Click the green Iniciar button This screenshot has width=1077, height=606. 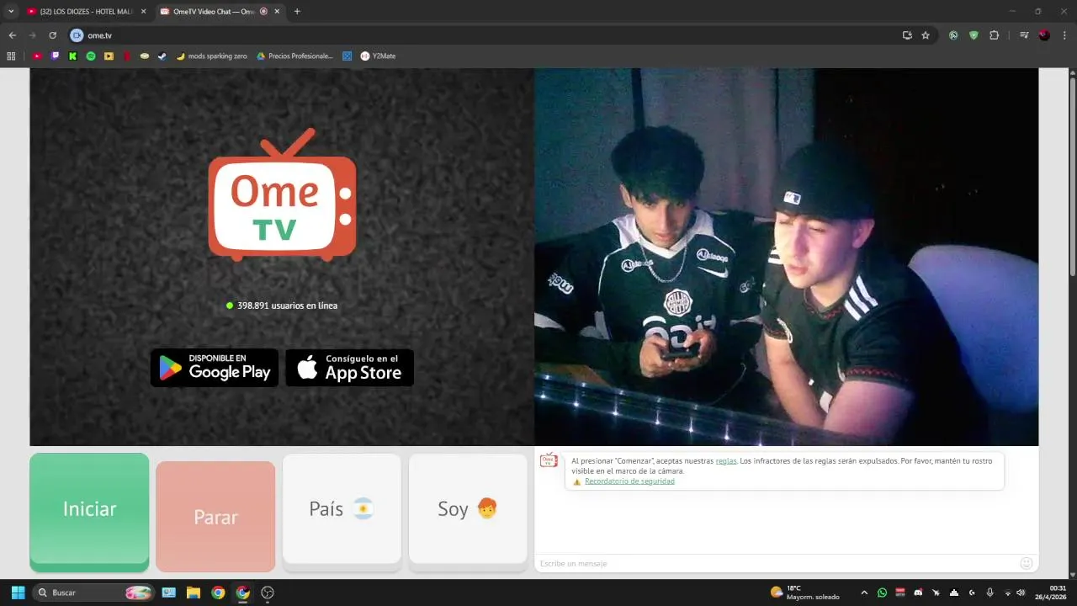[89, 512]
